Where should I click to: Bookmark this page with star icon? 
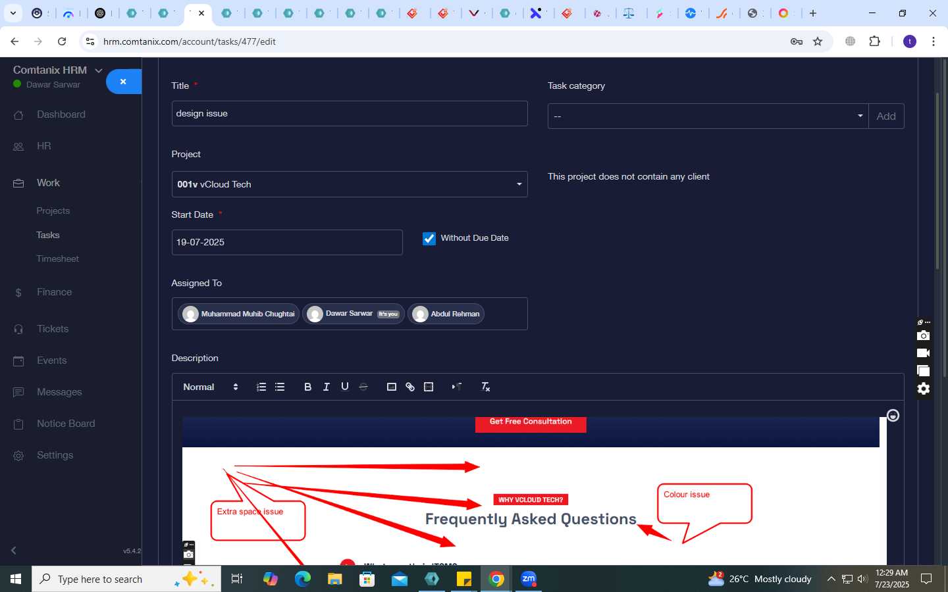818,41
